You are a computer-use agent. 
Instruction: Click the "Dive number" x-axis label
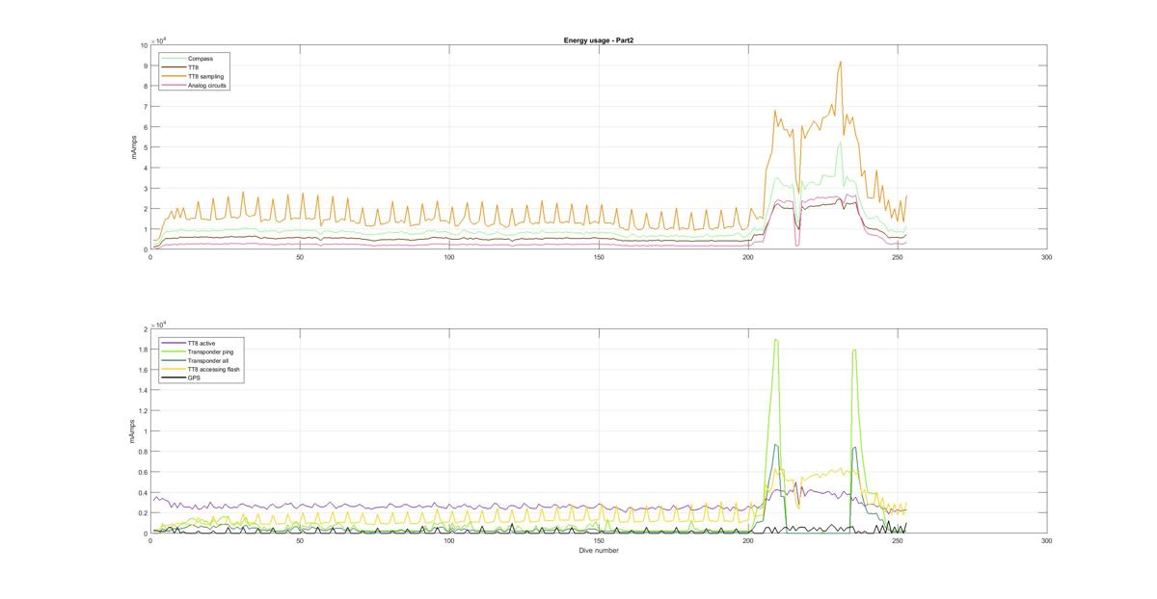599,551
